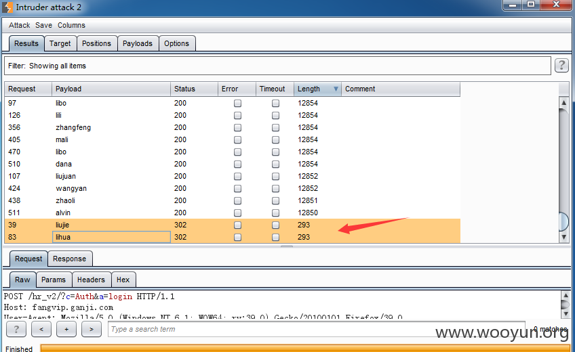Viewport: 575px width, 352px height.
Task: Select the Raw view tab
Action: 22,280
